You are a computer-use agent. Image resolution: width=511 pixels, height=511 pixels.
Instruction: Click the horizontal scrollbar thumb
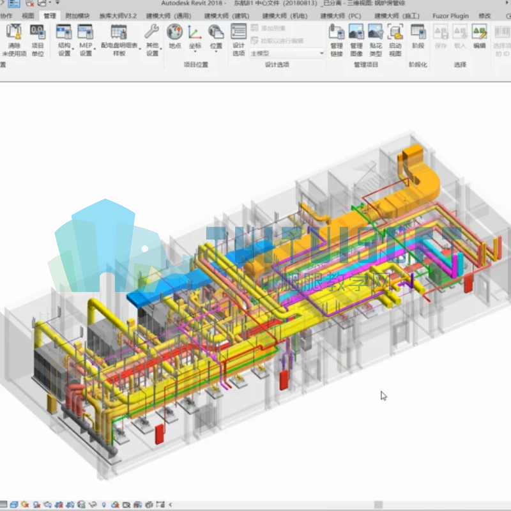click(378, 505)
